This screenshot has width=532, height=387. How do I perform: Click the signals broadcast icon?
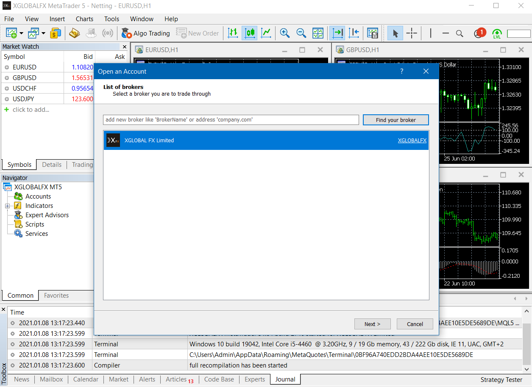pyautogui.click(x=108, y=33)
